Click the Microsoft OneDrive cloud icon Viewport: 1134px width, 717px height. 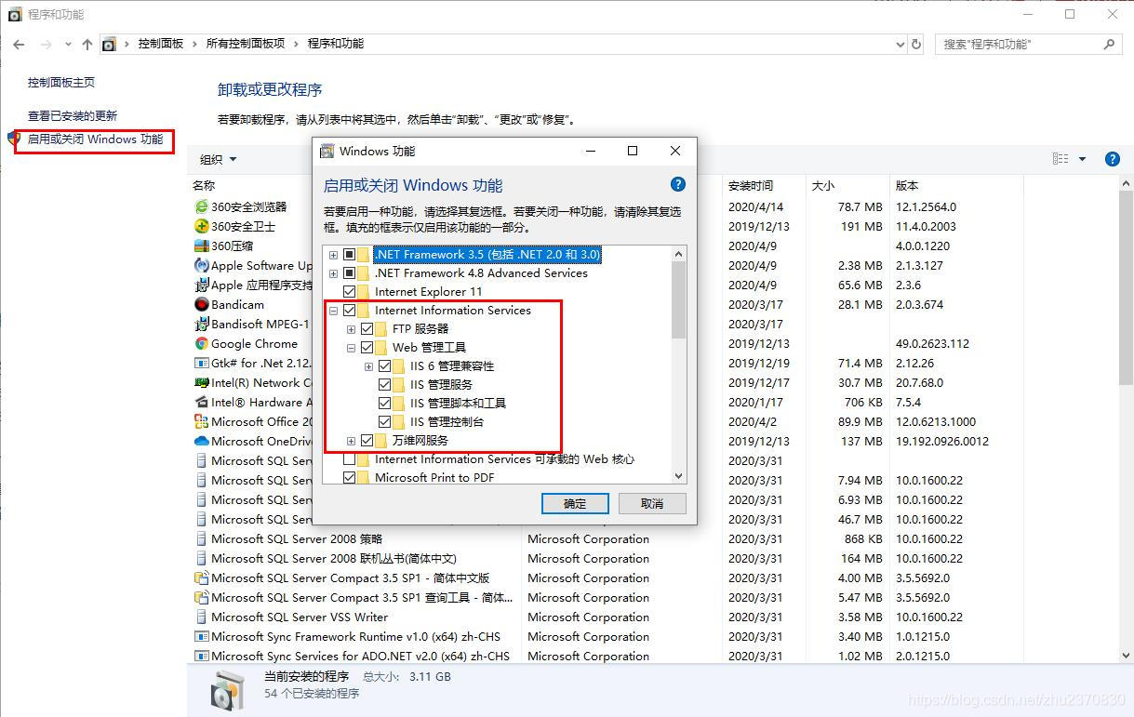(201, 441)
